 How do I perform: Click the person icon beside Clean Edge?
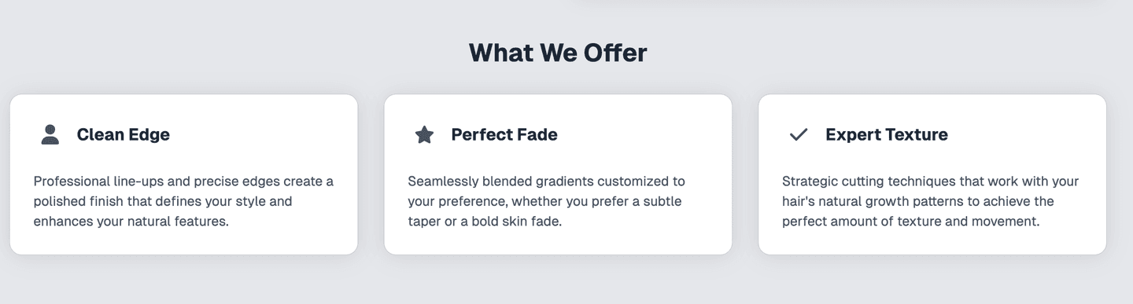point(50,134)
